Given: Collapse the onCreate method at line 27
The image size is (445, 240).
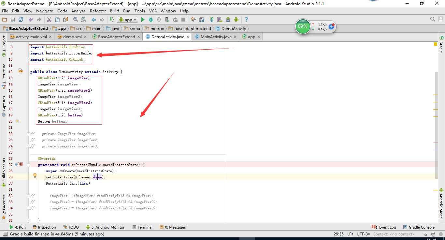Looking at the screenshot, I should (29, 165).
